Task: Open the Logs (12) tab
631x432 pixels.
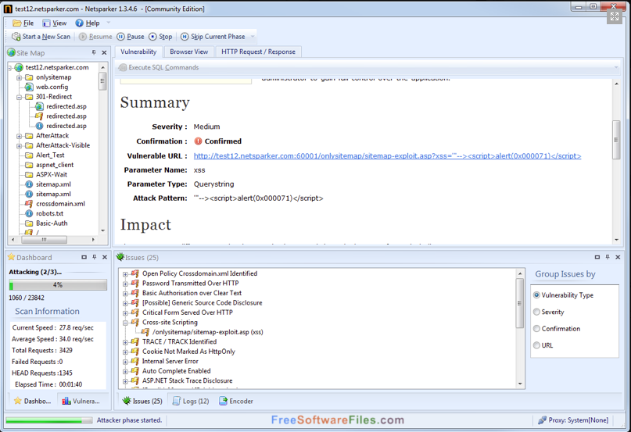Action: tap(191, 401)
